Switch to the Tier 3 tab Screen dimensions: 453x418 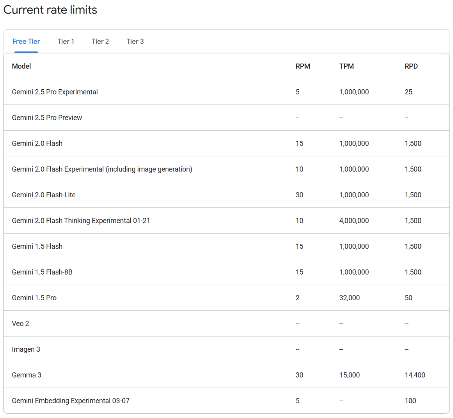pyautogui.click(x=135, y=41)
